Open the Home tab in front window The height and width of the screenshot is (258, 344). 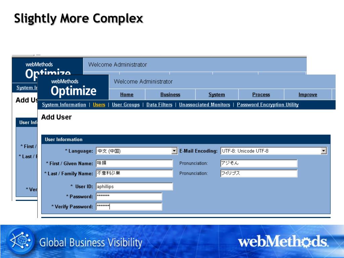127,94
